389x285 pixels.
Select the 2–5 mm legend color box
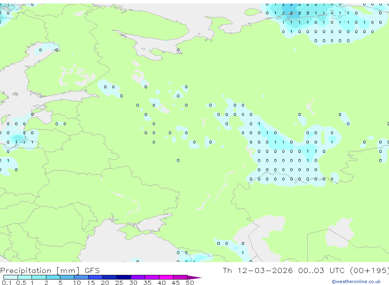[53, 277]
